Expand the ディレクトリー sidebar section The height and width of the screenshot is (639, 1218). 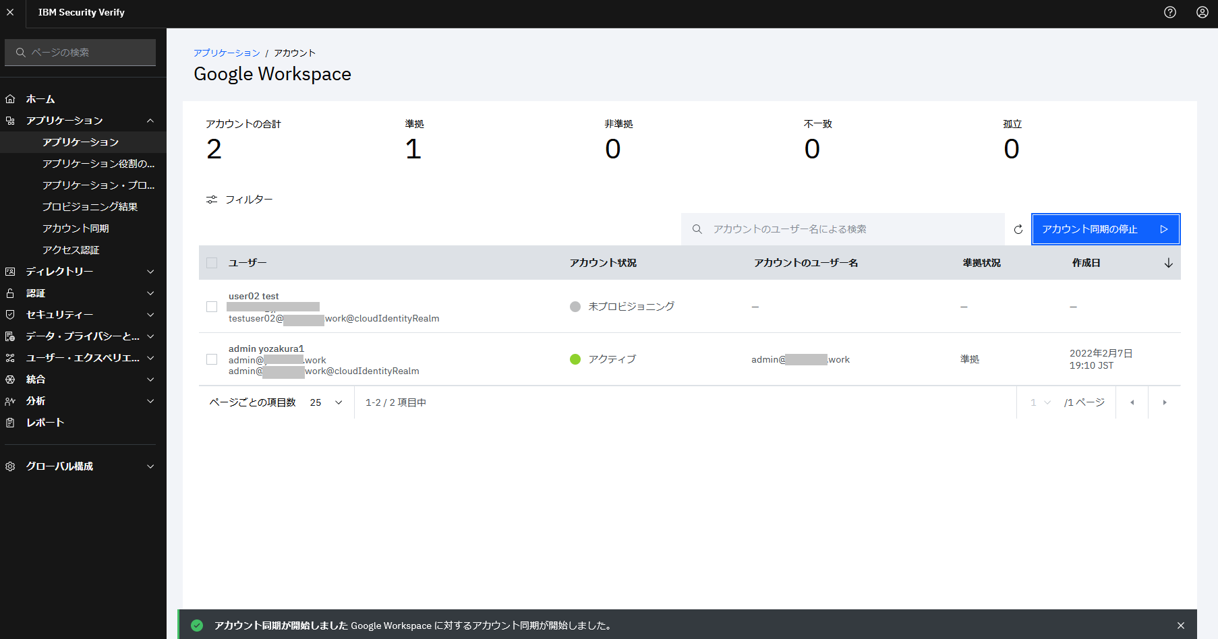click(x=150, y=272)
